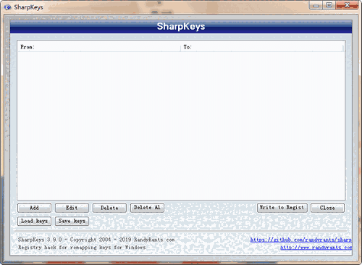Click the Add button
The width and height of the screenshot is (362, 265).
coord(34,208)
